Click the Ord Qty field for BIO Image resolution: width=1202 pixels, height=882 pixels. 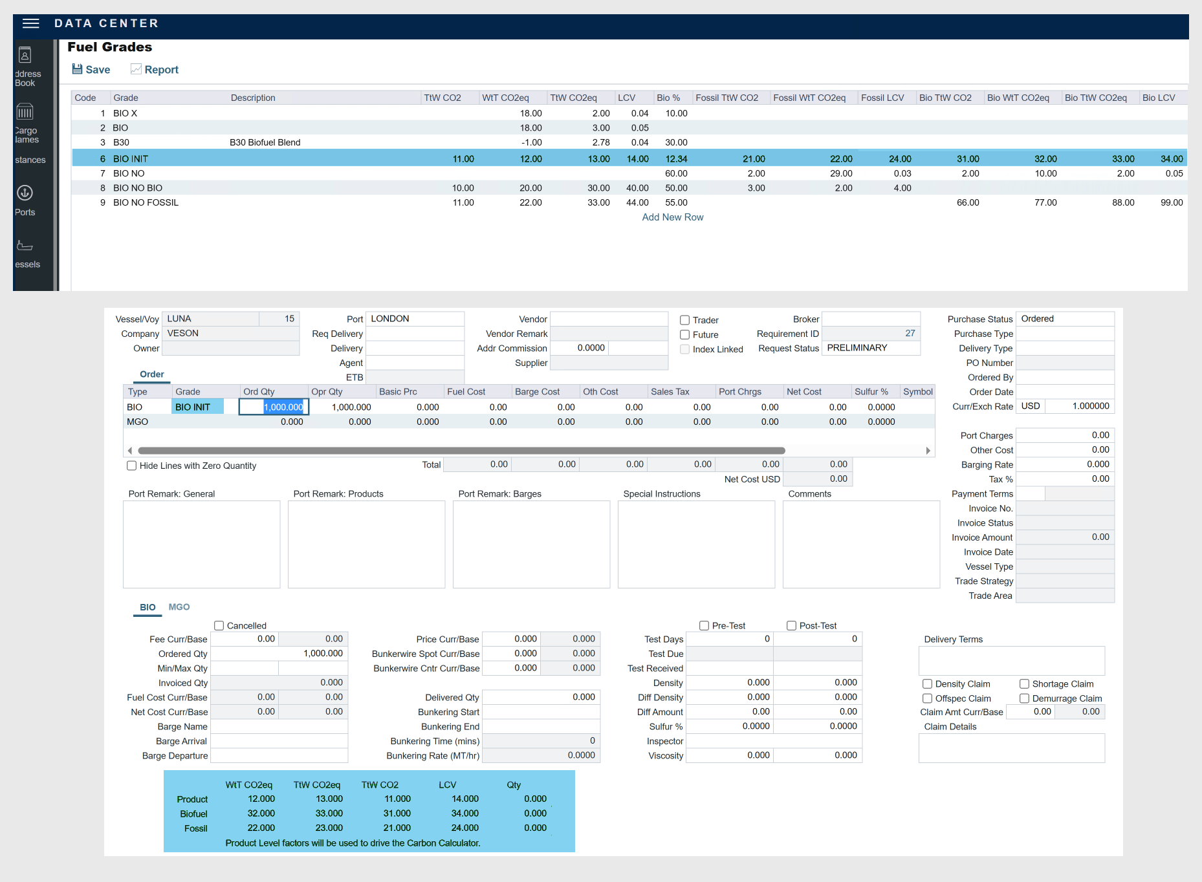pos(274,407)
